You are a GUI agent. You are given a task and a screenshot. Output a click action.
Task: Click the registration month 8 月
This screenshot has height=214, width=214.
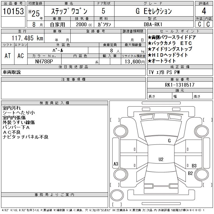click(37, 24)
